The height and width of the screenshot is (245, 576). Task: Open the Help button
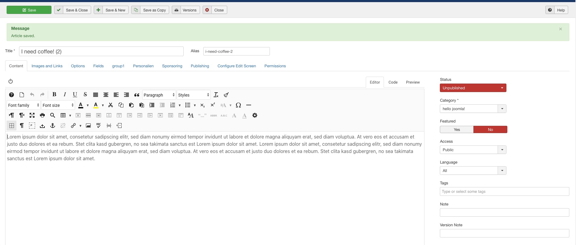point(557,10)
